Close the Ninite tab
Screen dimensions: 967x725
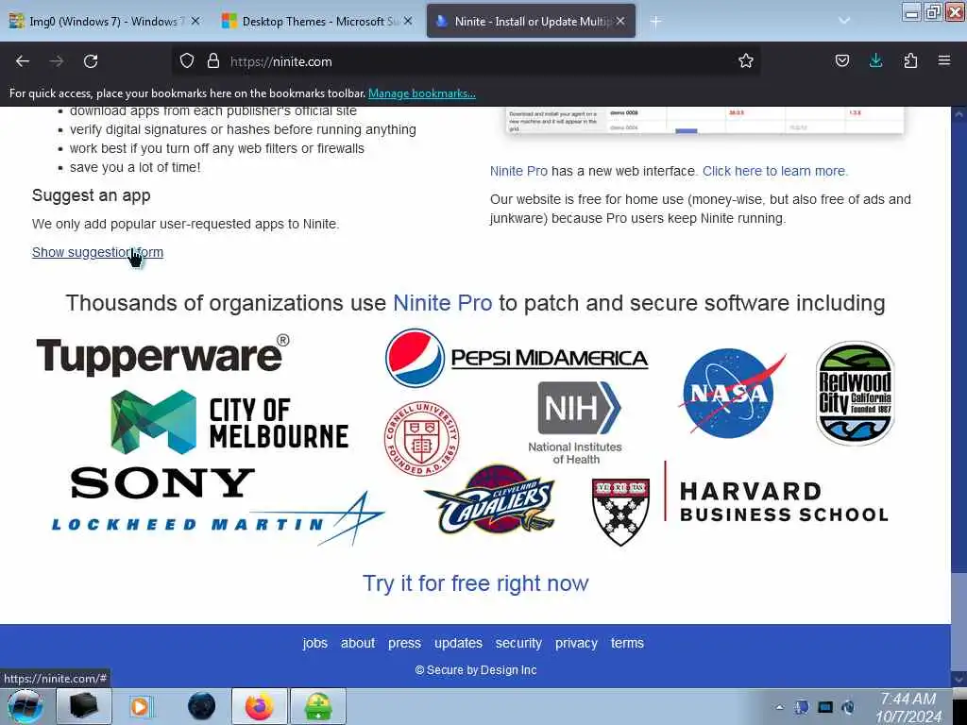(x=620, y=21)
